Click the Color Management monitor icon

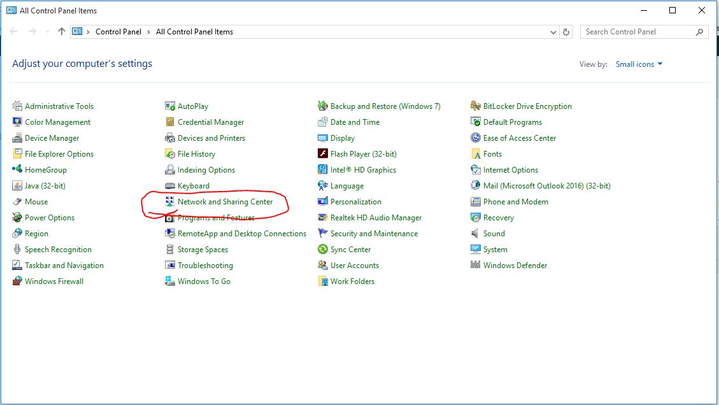tap(17, 122)
